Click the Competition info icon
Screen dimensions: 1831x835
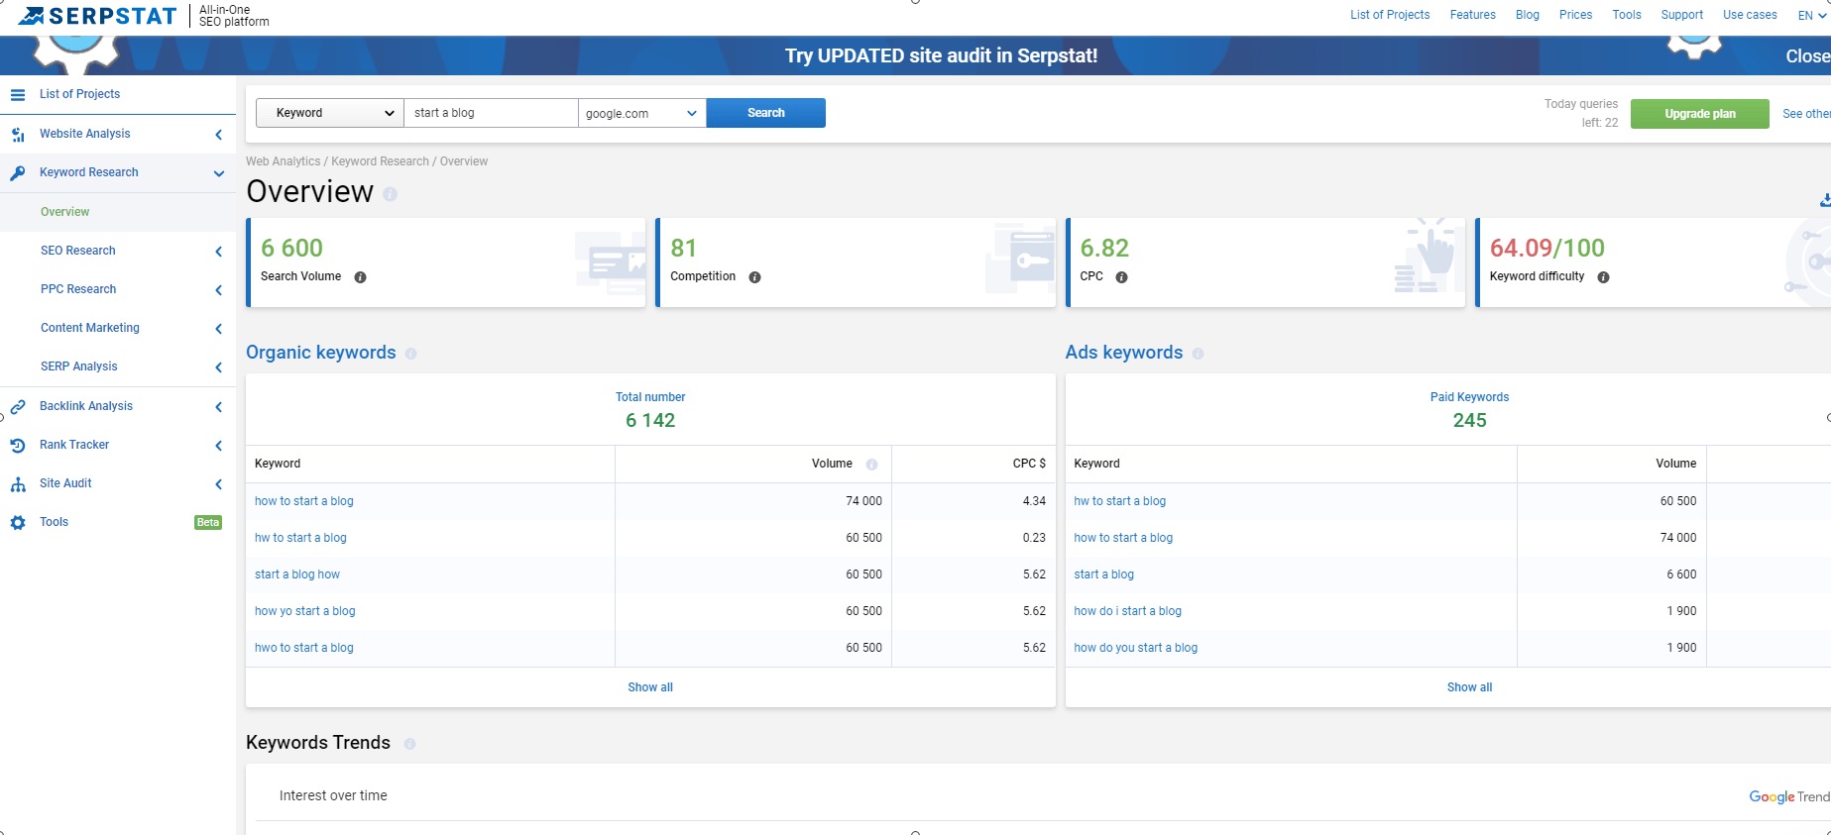tap(754, 277)
